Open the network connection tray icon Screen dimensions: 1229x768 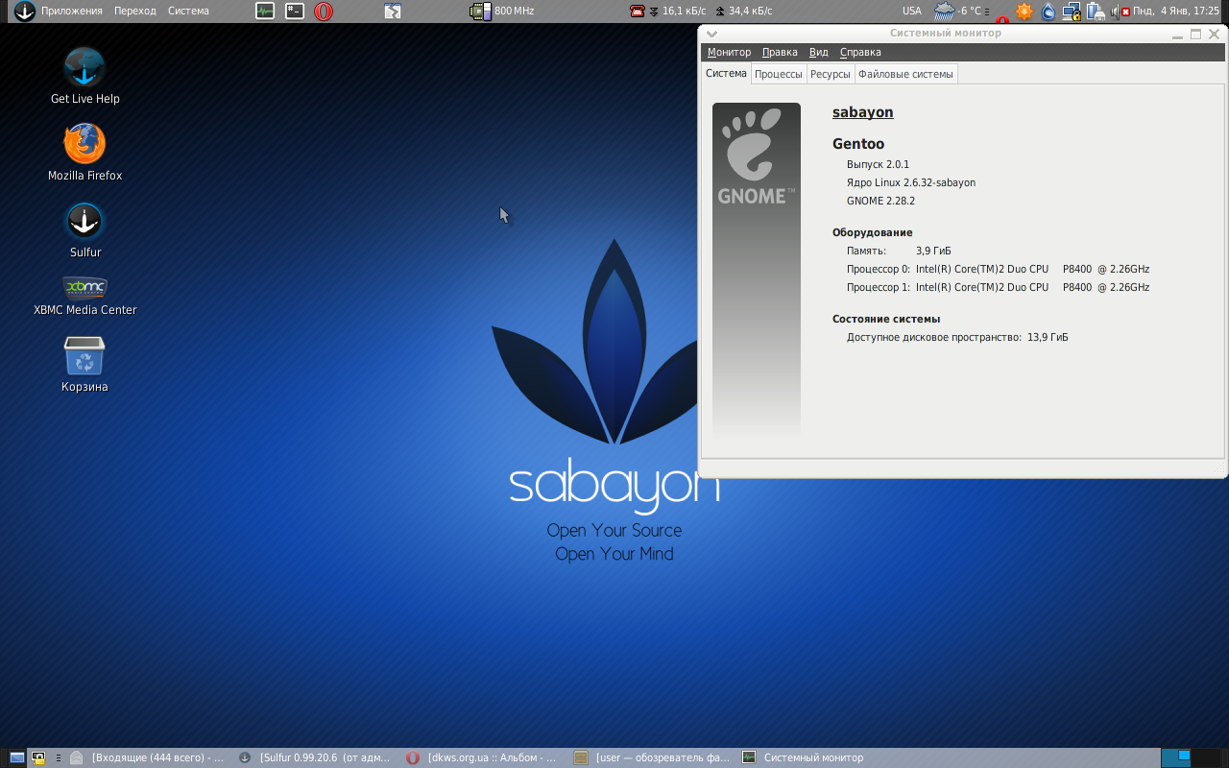1072,12
